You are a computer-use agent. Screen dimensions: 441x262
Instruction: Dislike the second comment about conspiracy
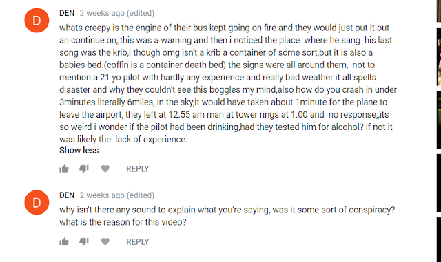[84, 242]
